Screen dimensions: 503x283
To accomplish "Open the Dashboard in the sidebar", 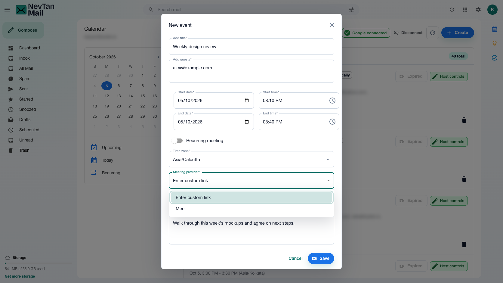I will 29,48.
